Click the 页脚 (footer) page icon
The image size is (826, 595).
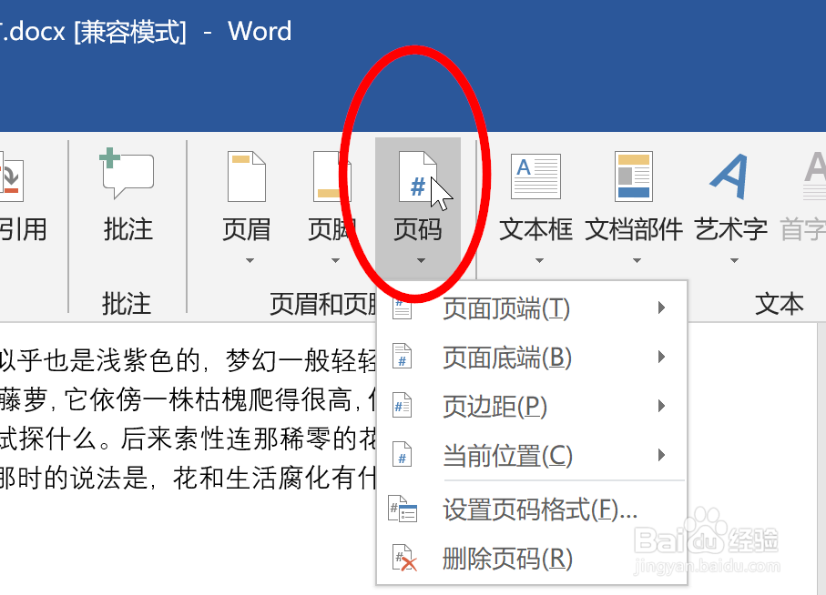click(331, 176)
